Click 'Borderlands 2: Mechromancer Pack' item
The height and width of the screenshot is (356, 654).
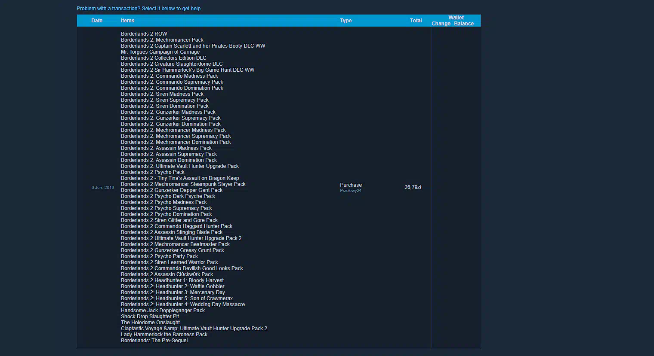[162, 40]
